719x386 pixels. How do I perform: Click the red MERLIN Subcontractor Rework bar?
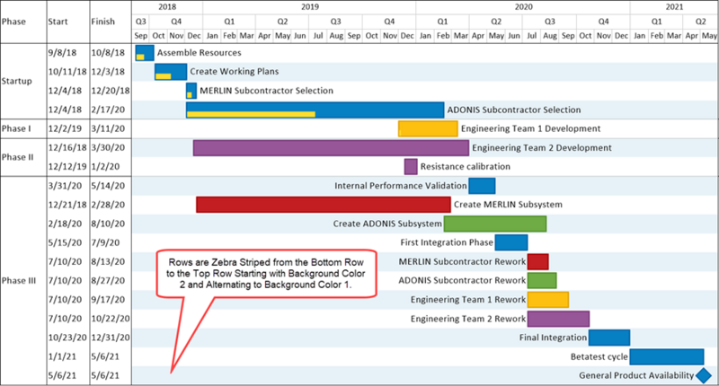click(537, 262)
